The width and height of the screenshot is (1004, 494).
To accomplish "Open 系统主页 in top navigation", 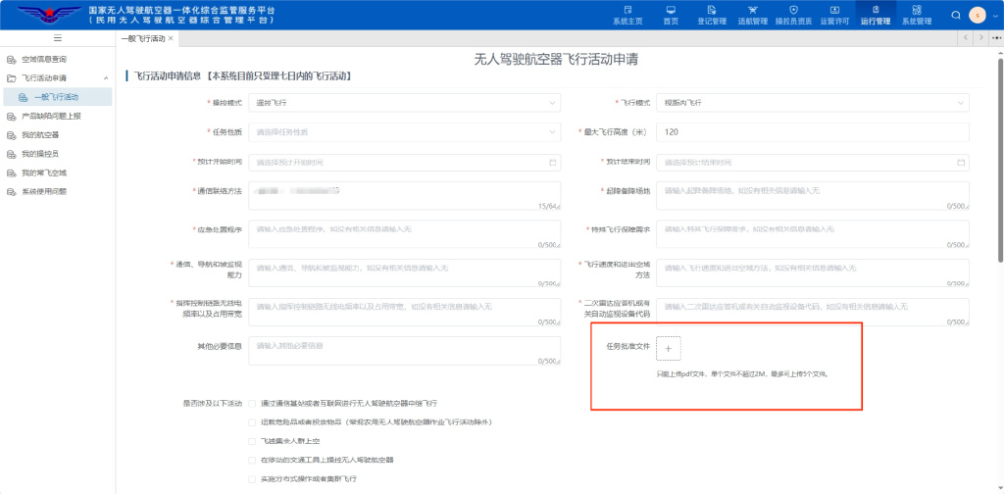I will click(x=627, y=15).
